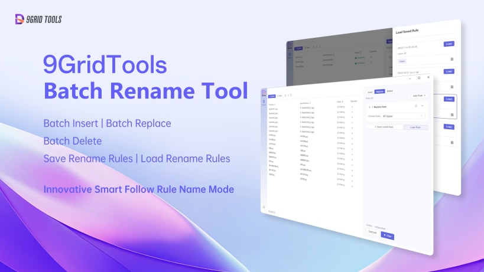The image size is (484, 272).
Task: Collapse the Replace Case rule with its chevron
Action: [423, 106]
